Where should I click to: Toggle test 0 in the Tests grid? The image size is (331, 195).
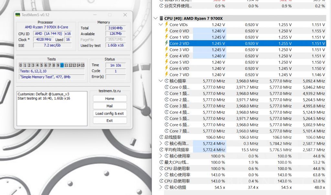tap(21, 65)
